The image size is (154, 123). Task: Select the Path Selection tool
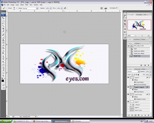[x=3, y=62]
